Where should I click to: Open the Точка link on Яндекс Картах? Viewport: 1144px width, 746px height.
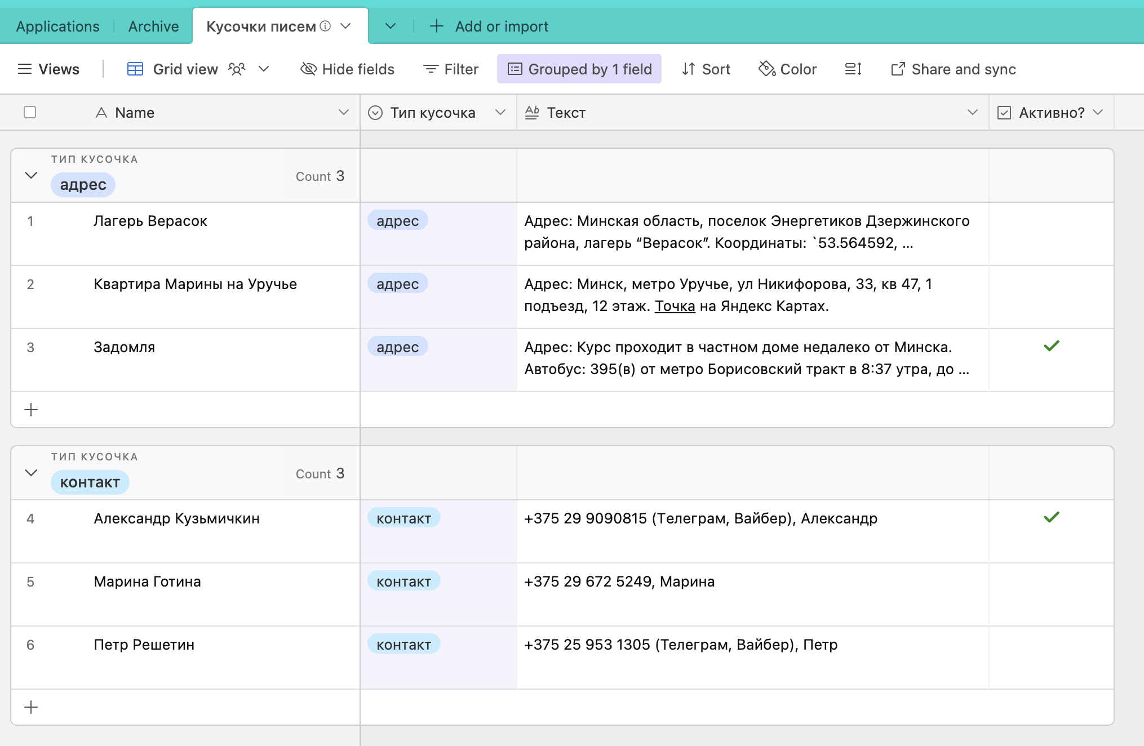pos(675,306)
